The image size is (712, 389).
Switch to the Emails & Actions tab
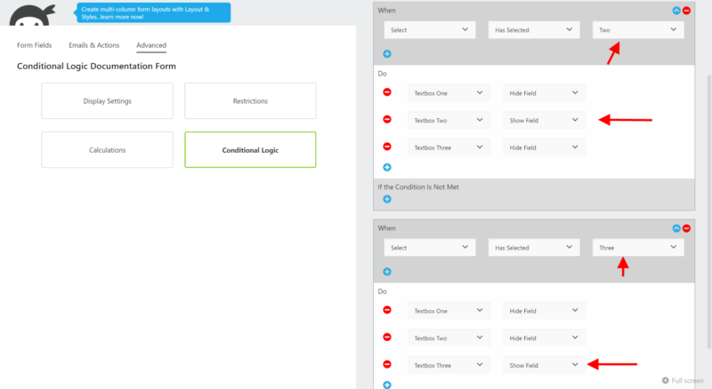pos(94,45)
